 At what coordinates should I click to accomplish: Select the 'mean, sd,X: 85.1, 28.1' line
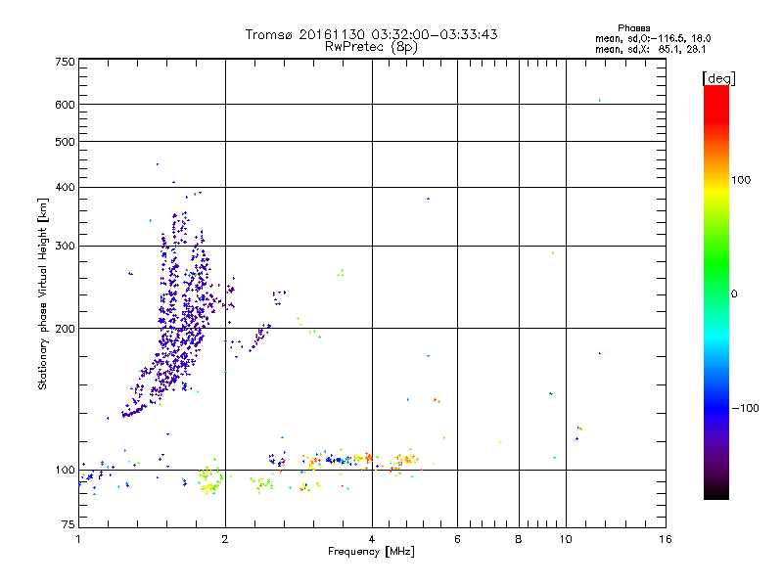point(650,50)
